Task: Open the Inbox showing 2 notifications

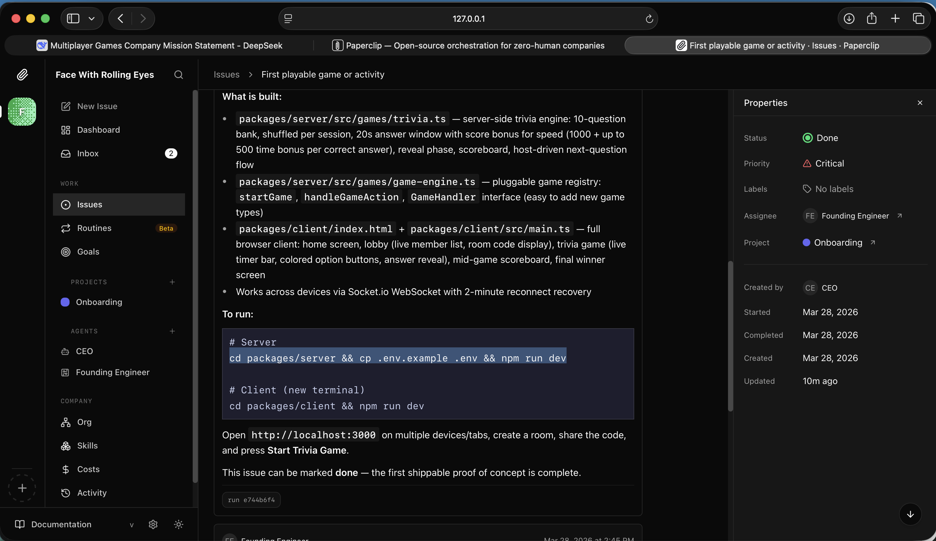Action: [66, 153]
